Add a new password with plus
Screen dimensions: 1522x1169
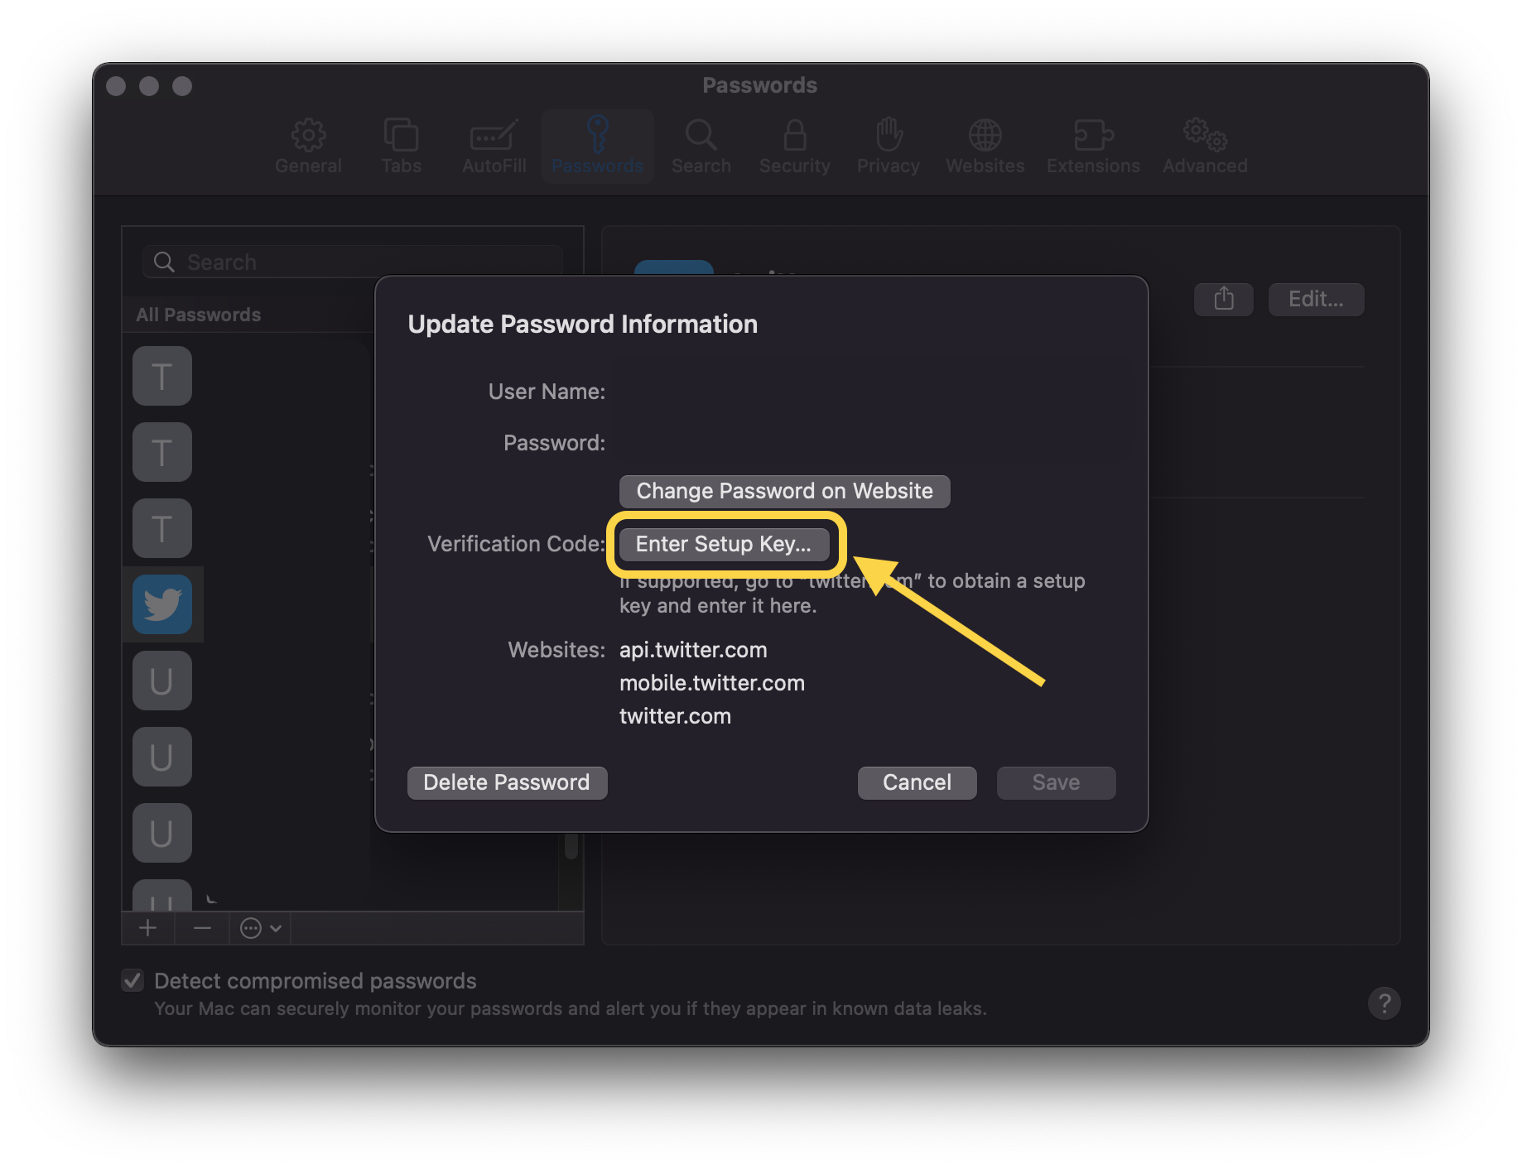click(148, 928)
